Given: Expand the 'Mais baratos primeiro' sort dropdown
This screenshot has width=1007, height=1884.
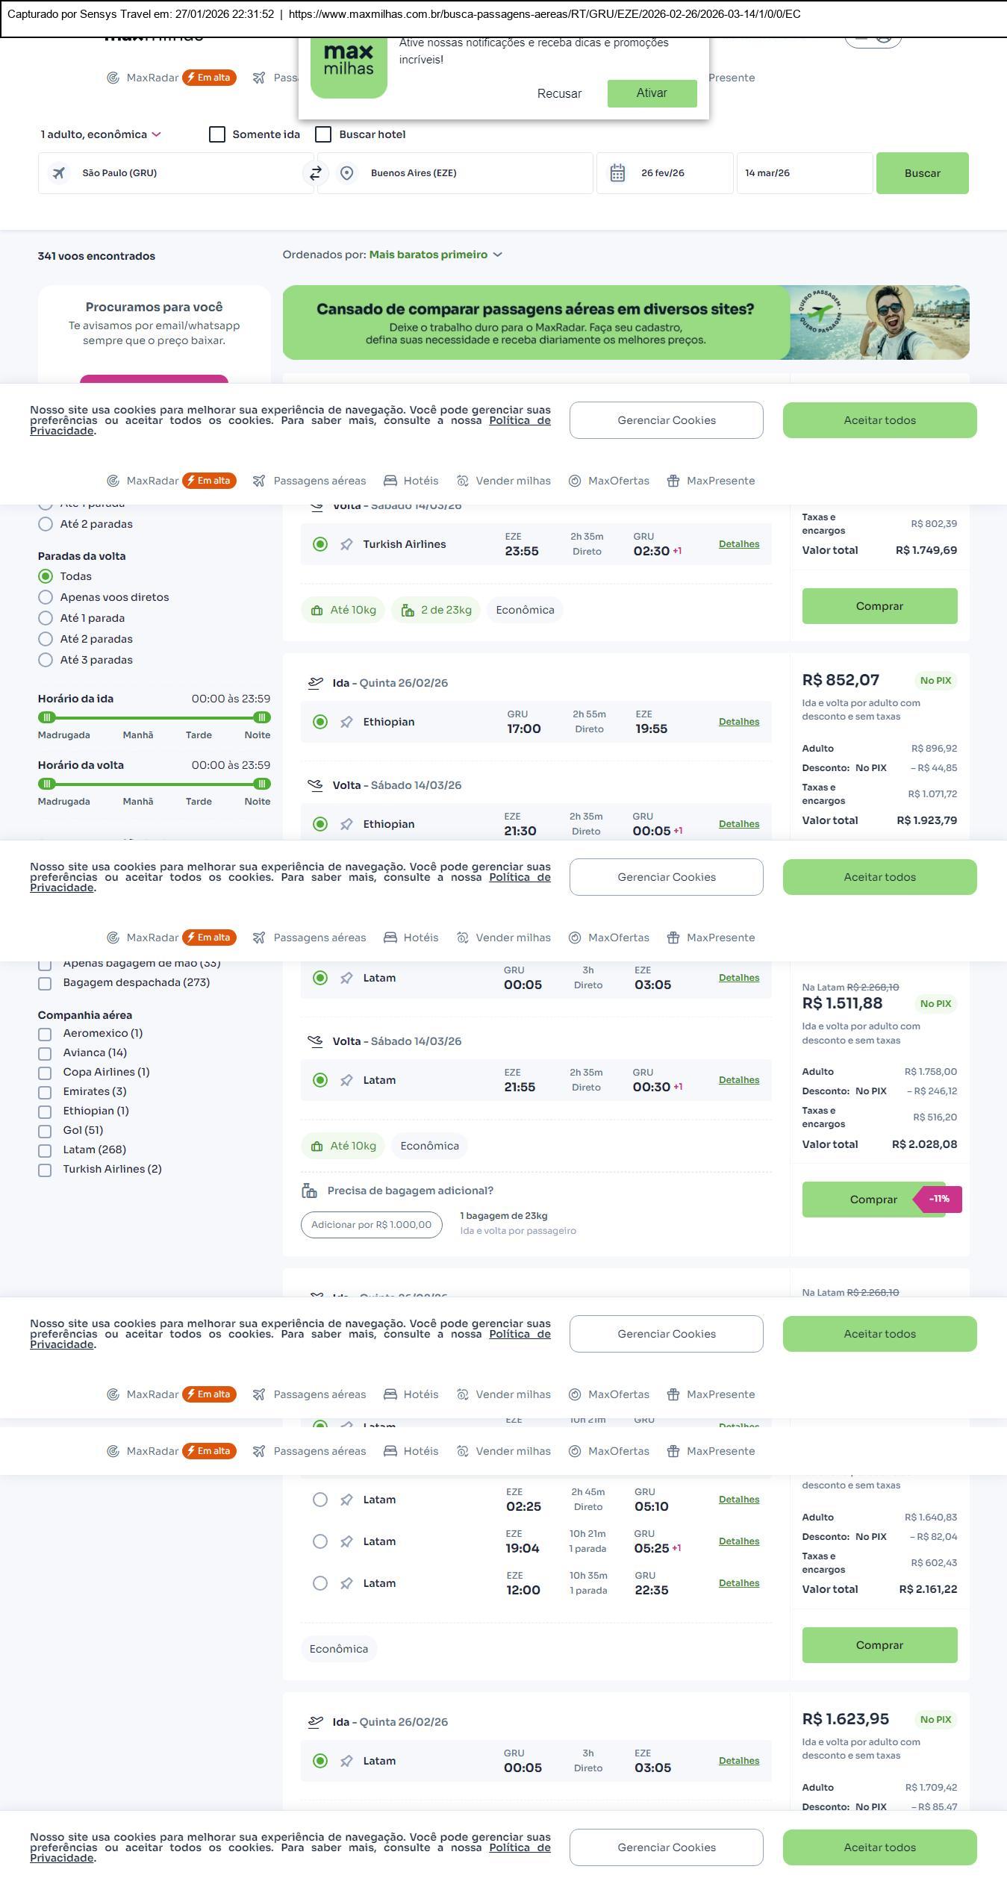Looking at the screenshot, I should click(x=435, y=255).
